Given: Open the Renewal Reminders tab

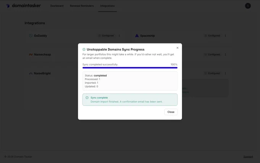Looking at the screenshot, I should point(82,6).
